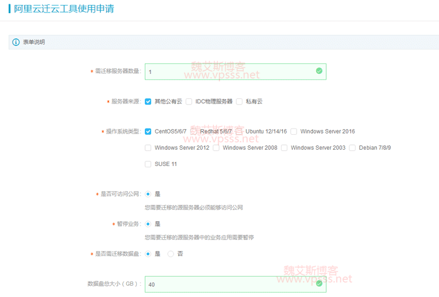Screen dimensions: 439x297
Task: Enable the Debian 7/8/9 checkbox
Action: [x=352, y=148]
